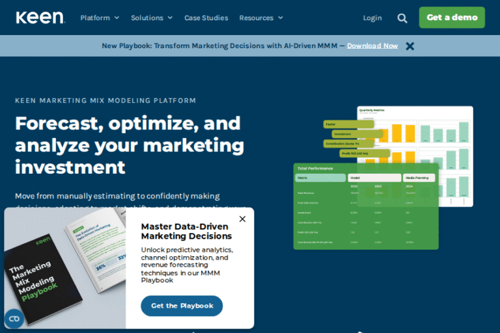500x333 pixels.
Task: Select the Model column header in table
Action: pos(374,178)
